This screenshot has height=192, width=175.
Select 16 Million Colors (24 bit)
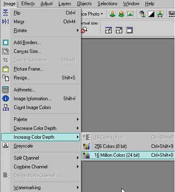pyautogui.click(x=128, y=155)
